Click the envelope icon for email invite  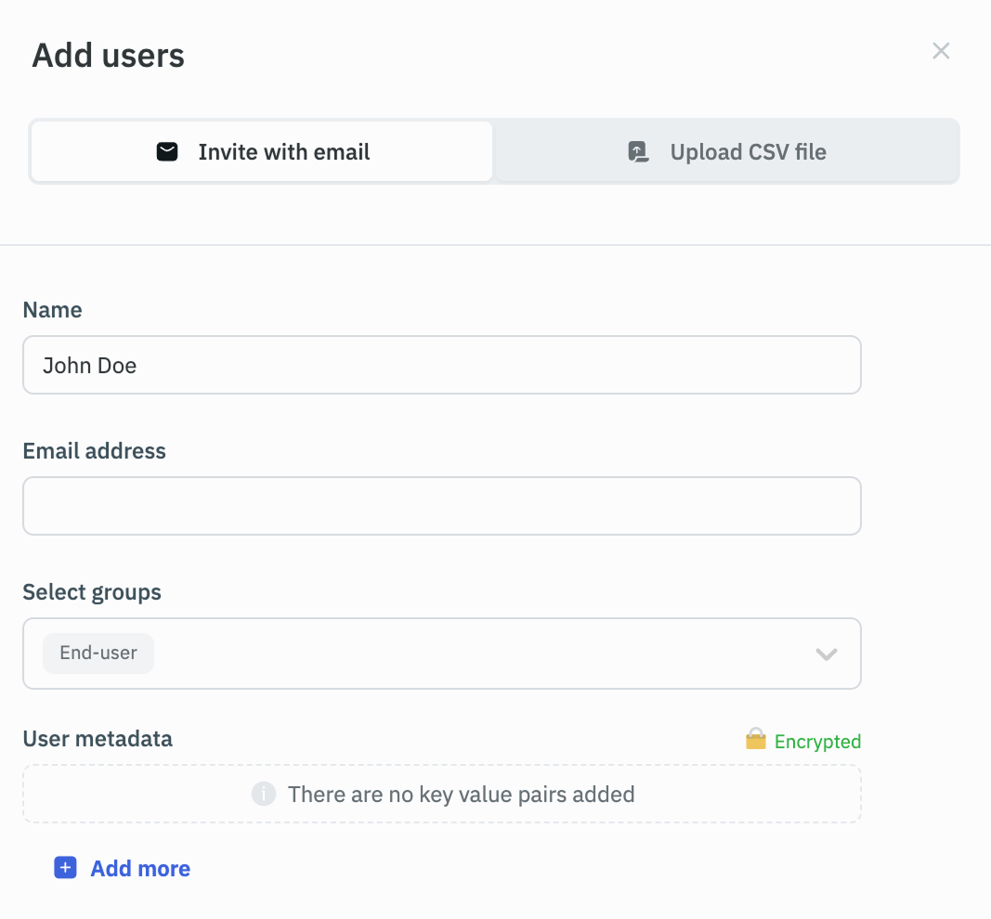click(x=167, y=152)
